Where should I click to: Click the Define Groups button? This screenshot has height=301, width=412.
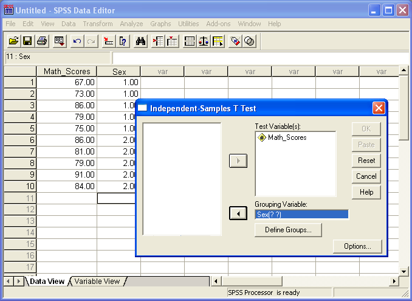coord(288,230)
